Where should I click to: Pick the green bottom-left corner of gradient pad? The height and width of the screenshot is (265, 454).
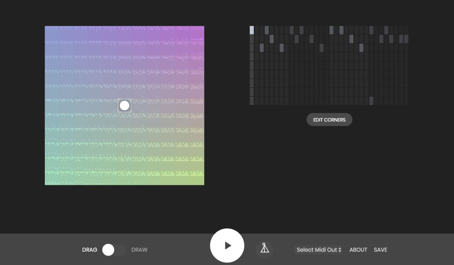(48, 182)
